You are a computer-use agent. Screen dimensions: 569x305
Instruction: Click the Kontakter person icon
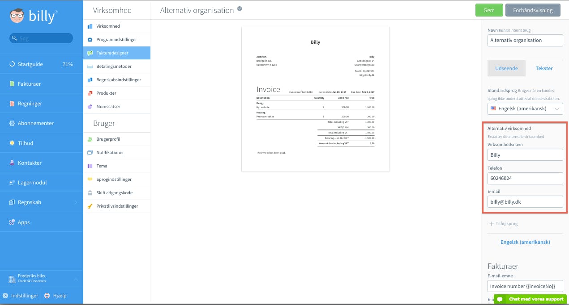pos(13,163)
